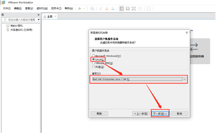This screenshot has height=134, width=216.
Task: Select the Microsoft Windows(W) radio button
Action: point(93,56)
